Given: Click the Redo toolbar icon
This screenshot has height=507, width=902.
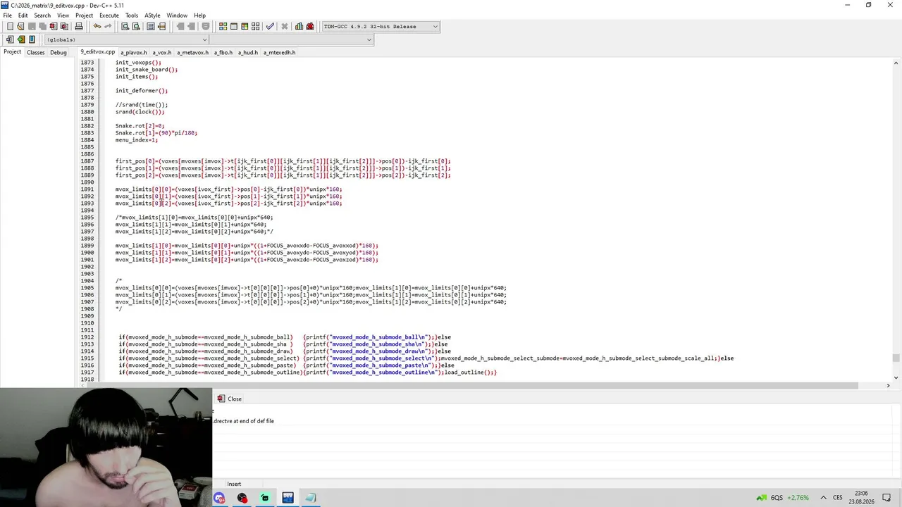Looking at the screenshot, I should [x=108, y=27].
